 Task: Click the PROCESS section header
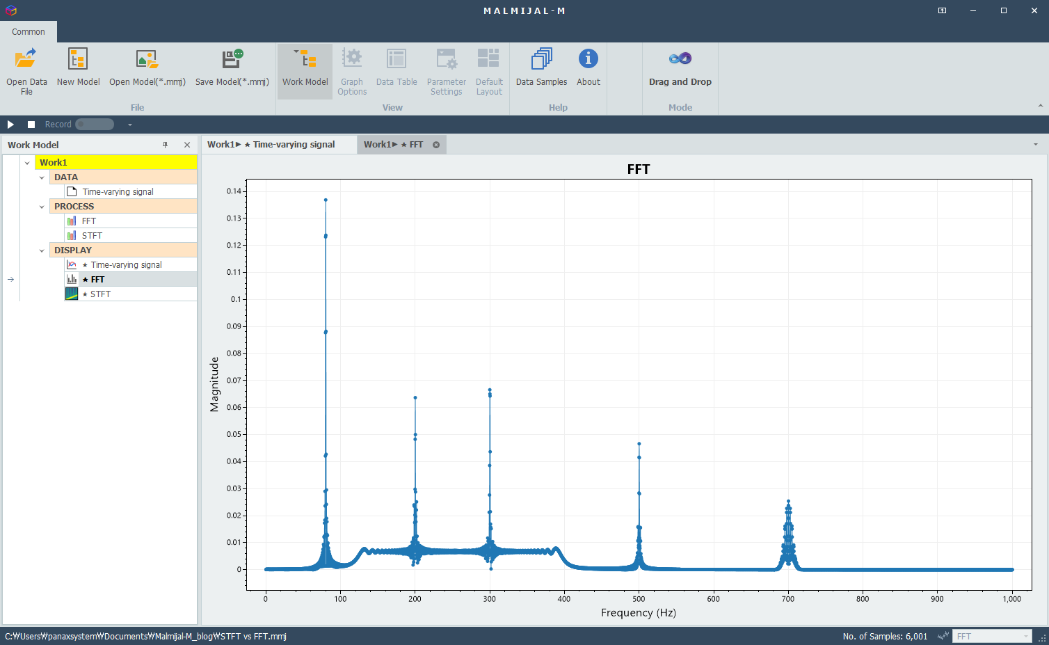coord(124,207)
